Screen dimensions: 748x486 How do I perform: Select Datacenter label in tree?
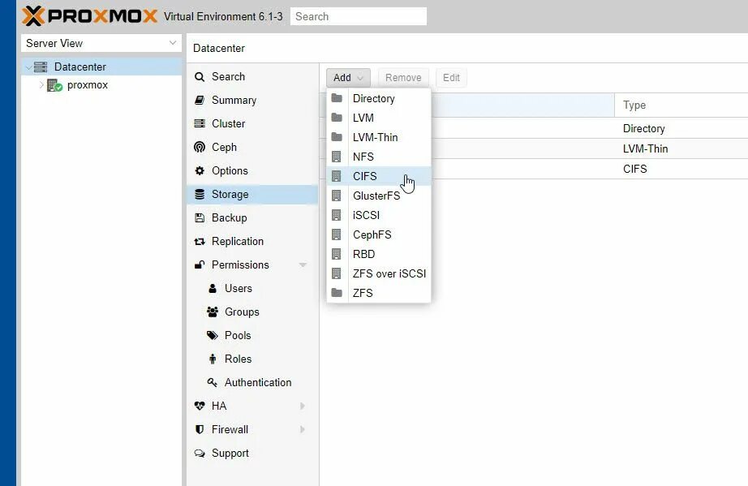coord(80,67)
